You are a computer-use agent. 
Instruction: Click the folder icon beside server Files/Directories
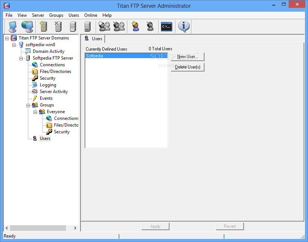[35, 71]
